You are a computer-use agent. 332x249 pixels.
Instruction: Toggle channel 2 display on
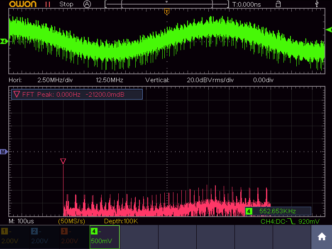[x=45, y=237]
